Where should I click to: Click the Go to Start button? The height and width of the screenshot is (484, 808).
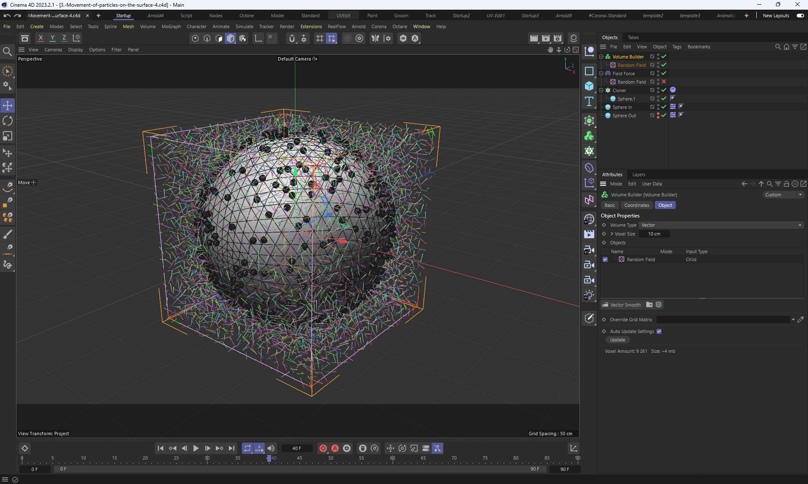point(160,448)
